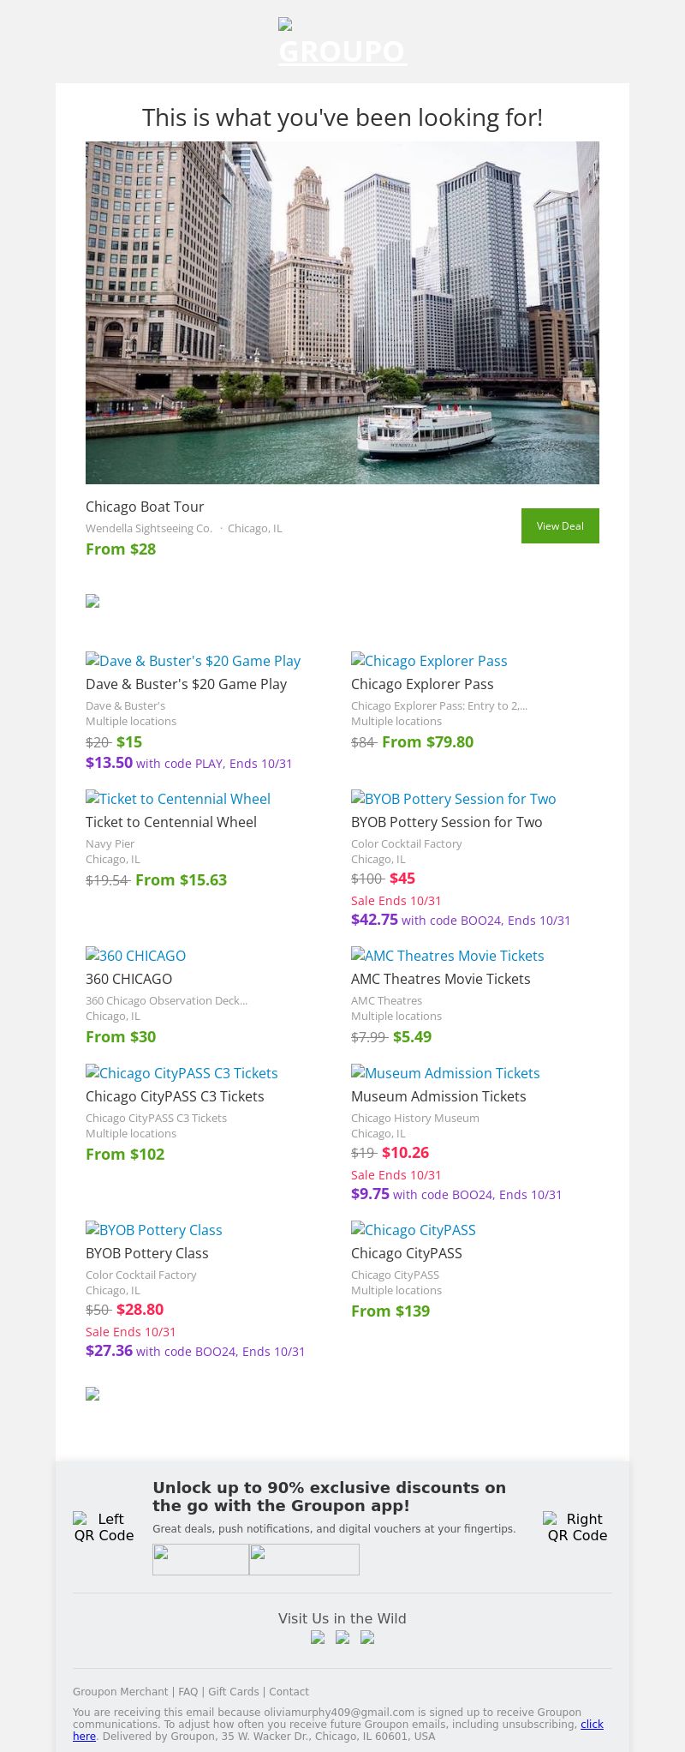
Task: Open Dave & Buster's $20 Game Play image
Action: point(194,661)
